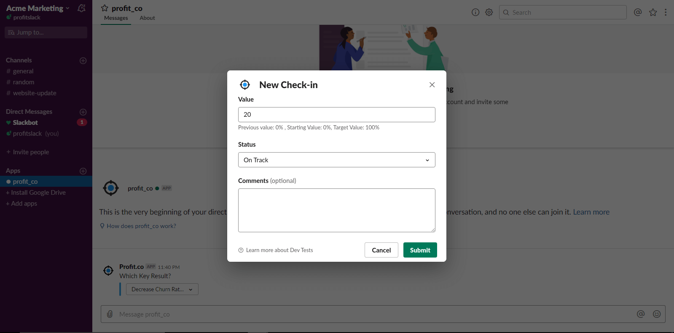Click the 11:40 PM message timestamp
Screen dimensions: 674x333
click(169, 267)
